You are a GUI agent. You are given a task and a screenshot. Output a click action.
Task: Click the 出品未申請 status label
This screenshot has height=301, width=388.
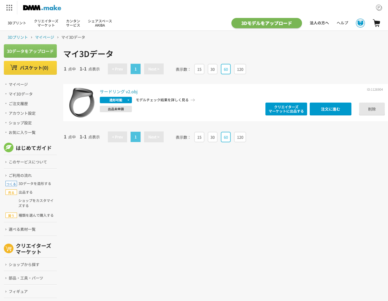[116, 109]
